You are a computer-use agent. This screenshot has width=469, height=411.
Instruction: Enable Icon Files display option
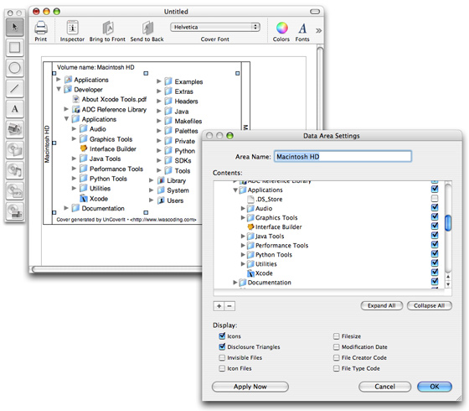222,368
